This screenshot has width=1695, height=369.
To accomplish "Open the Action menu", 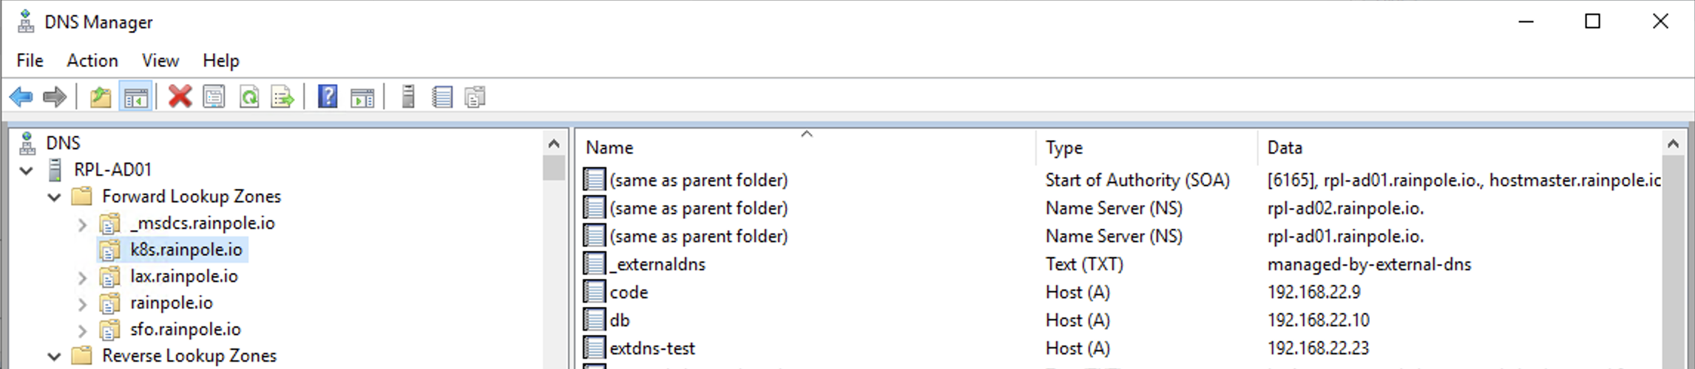I will (x=92, y=61).
